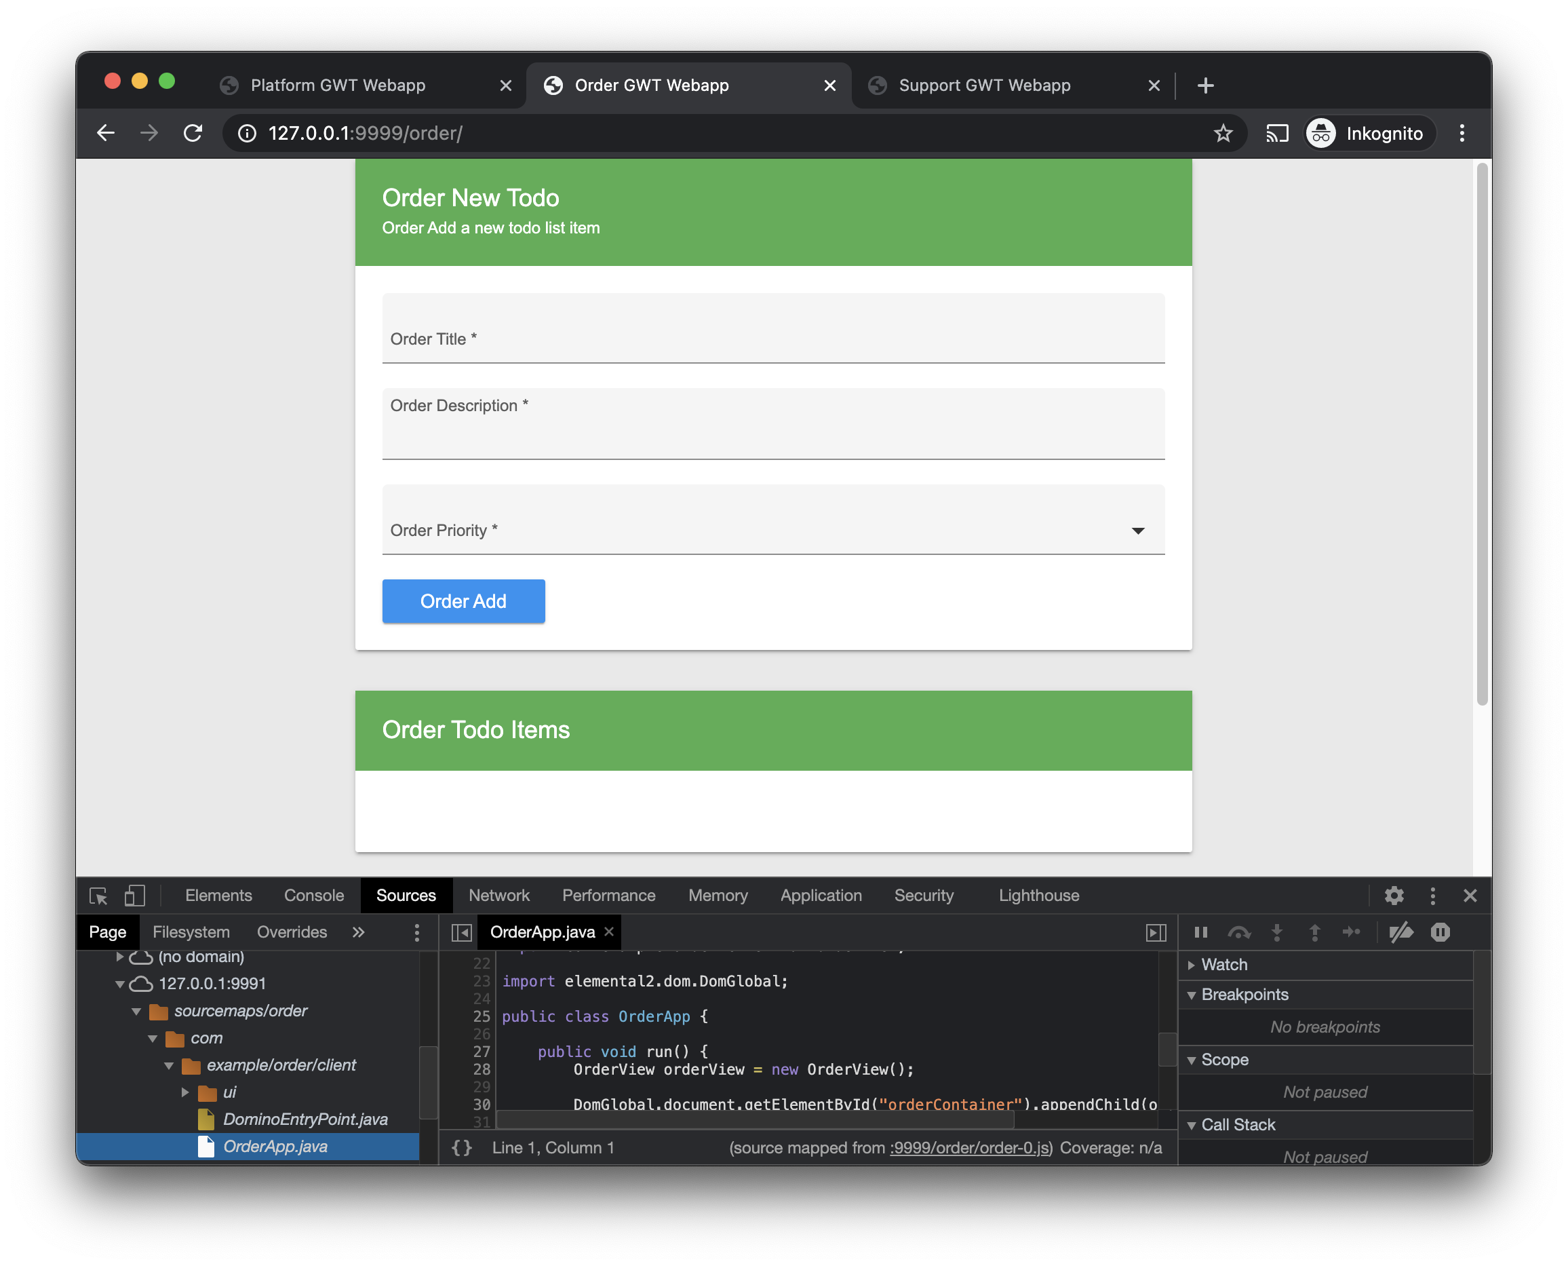Viewport: 1568px width, 1266px height.
Task: Open a new browser tab
Action: (x=1205, y=85)
